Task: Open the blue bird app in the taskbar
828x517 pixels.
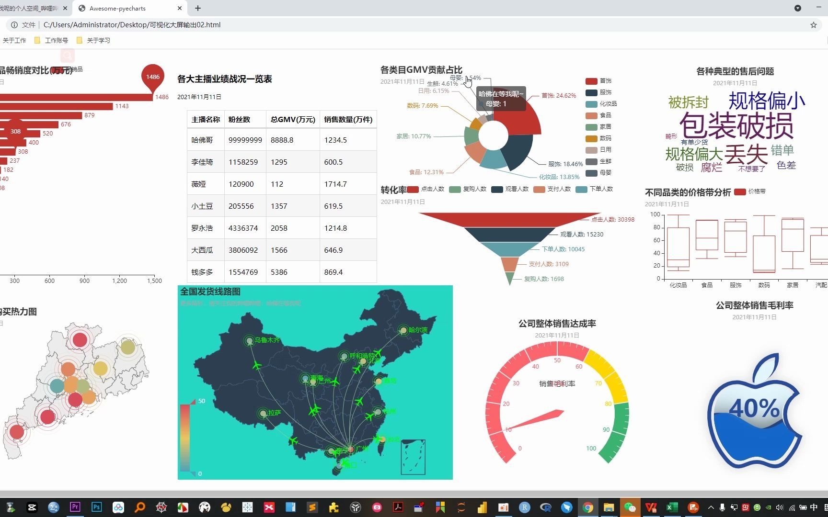Action: tap(567, 507)
